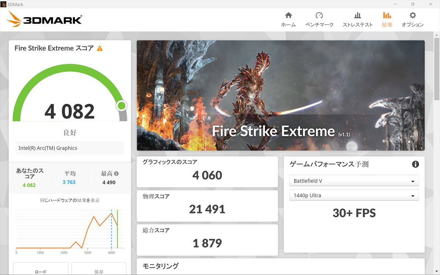Maximize the 3DMark window
Viewport: 440px width, 275px height.
[x=412, y=4]
